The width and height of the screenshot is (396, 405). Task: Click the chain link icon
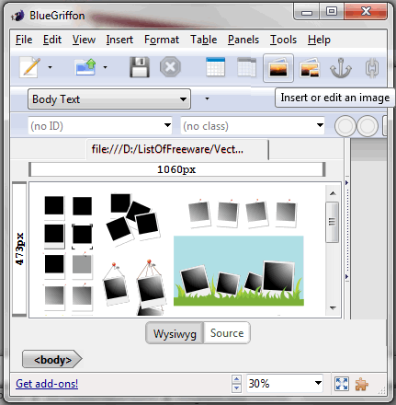(x=372, y=67)
